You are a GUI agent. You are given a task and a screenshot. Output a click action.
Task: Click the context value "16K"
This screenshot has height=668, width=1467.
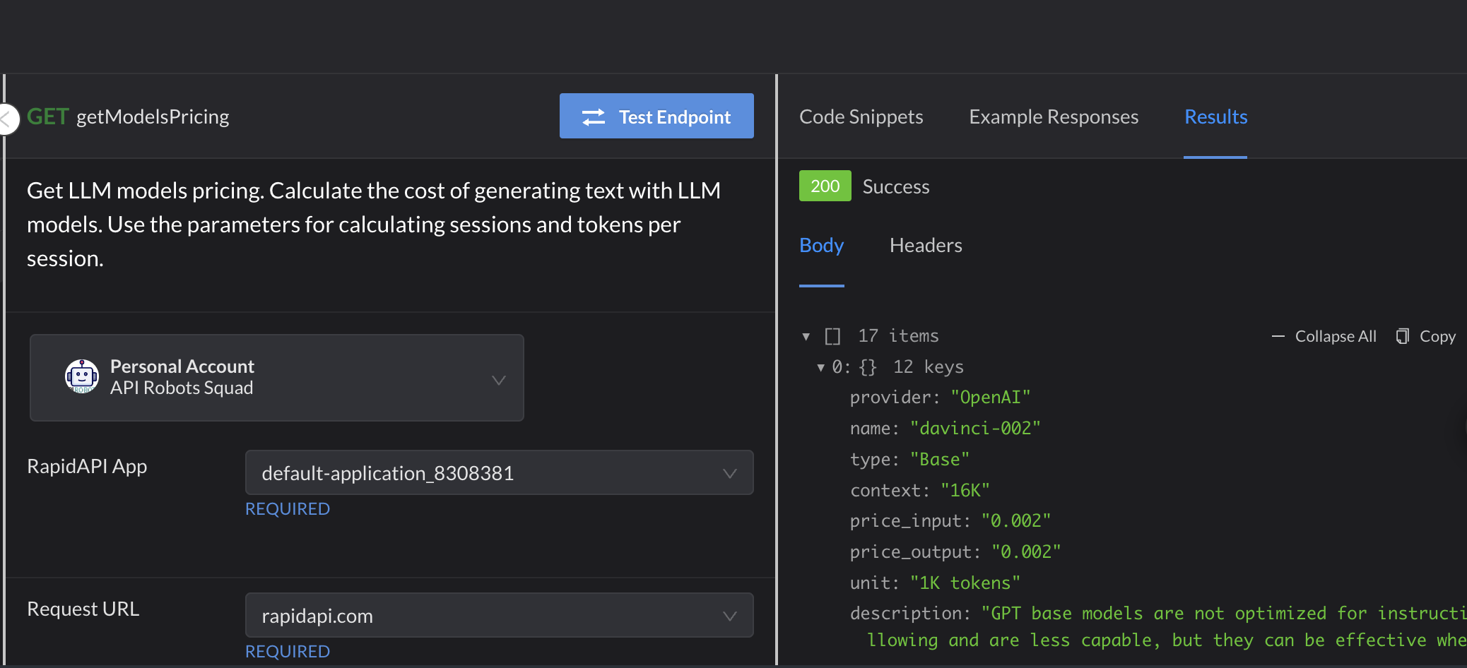pyautogui.click(x=965, y=491)
